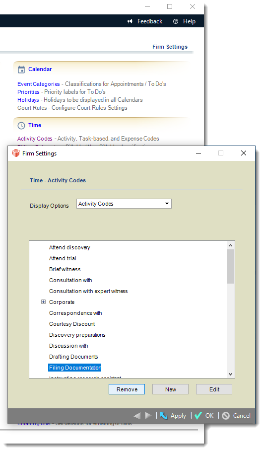Open Help via question mark icon
Viewport: 263px width, 451px height.
(176, 21)
